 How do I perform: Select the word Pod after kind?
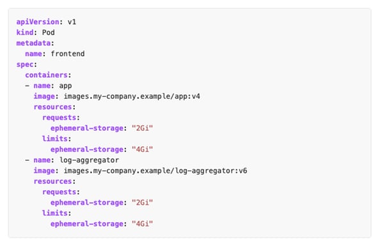point(48,33)
